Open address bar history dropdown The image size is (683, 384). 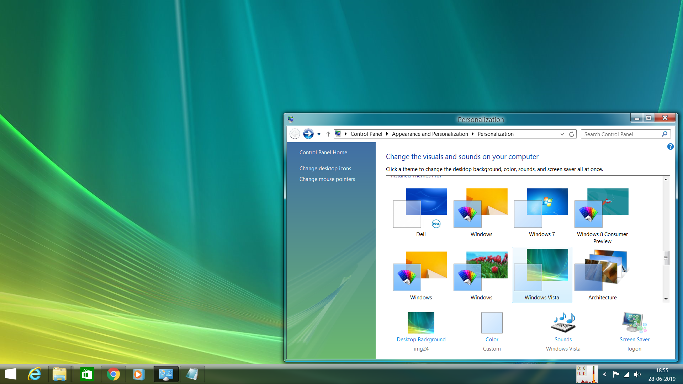pyautogui.click(x=562, y=134)
